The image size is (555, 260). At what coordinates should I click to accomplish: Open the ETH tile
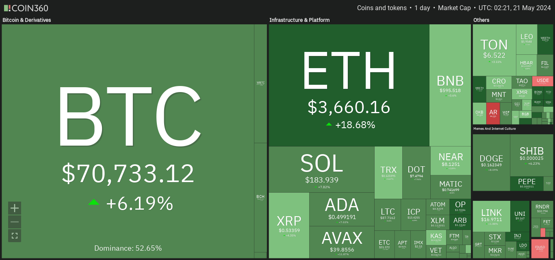349,85
